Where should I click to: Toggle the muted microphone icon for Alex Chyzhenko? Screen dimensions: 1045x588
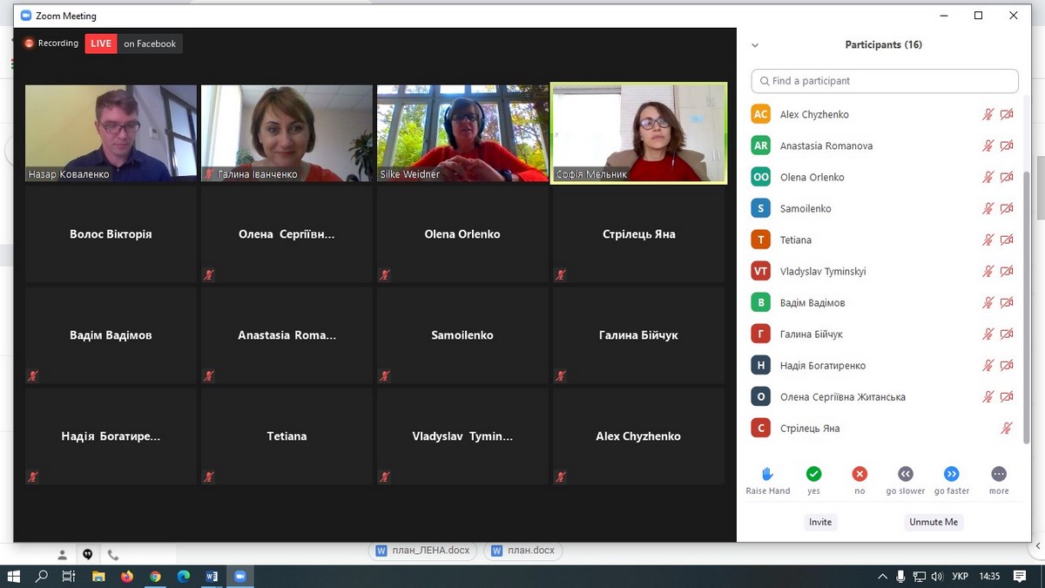988,114
